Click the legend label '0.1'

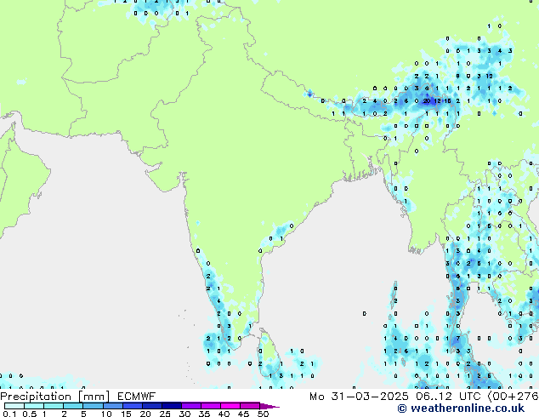point(9,414)
